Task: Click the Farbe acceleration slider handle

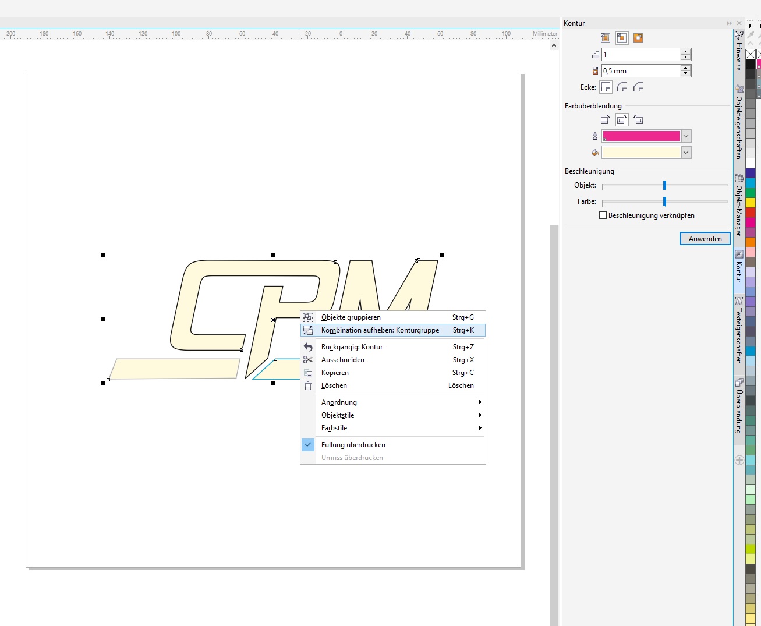Action: coord(664,201)
